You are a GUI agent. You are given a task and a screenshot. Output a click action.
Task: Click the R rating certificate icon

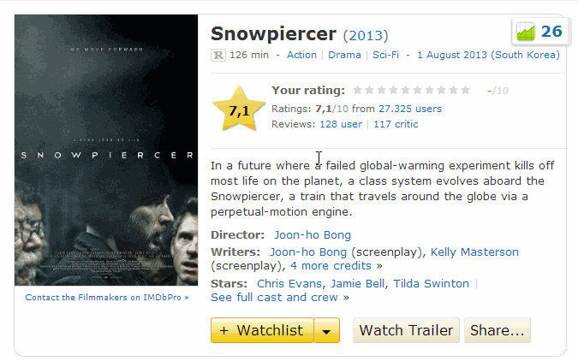coord(218,56)
